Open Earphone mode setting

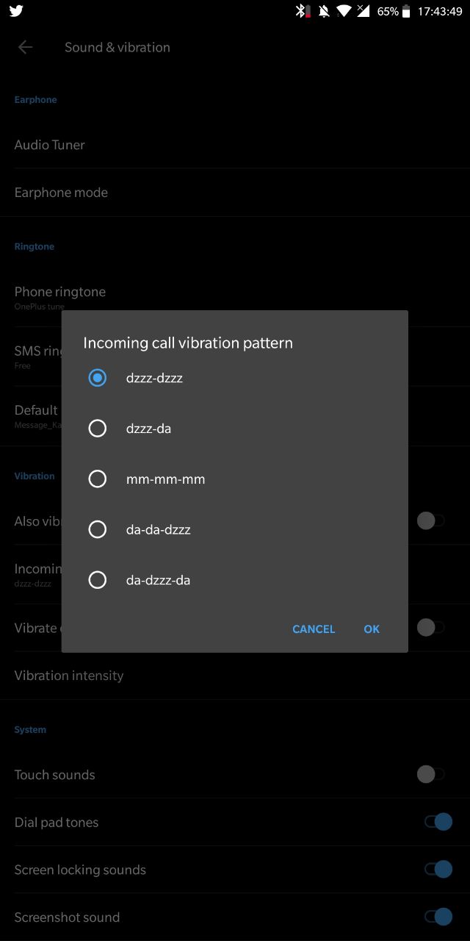point(235,193)
